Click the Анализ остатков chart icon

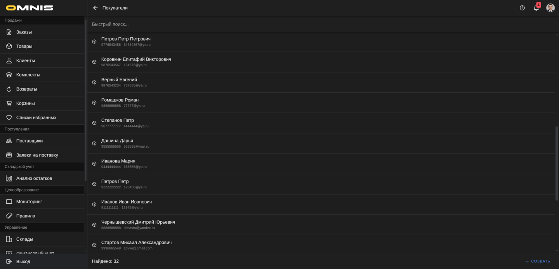9,178
